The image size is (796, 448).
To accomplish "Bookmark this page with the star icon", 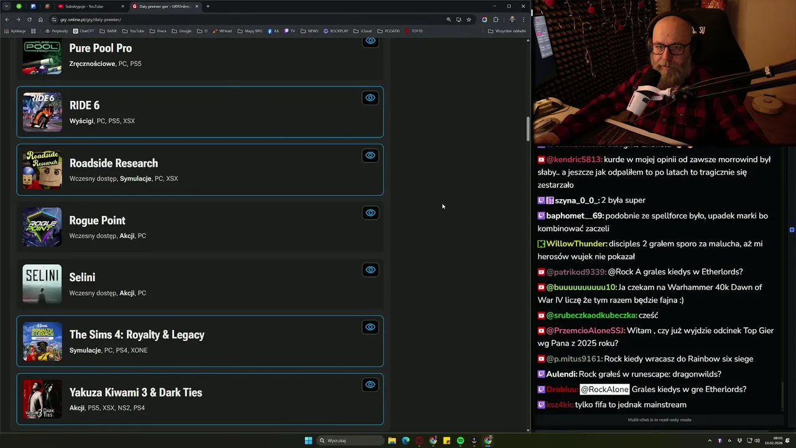I will [x=469, y=19].
